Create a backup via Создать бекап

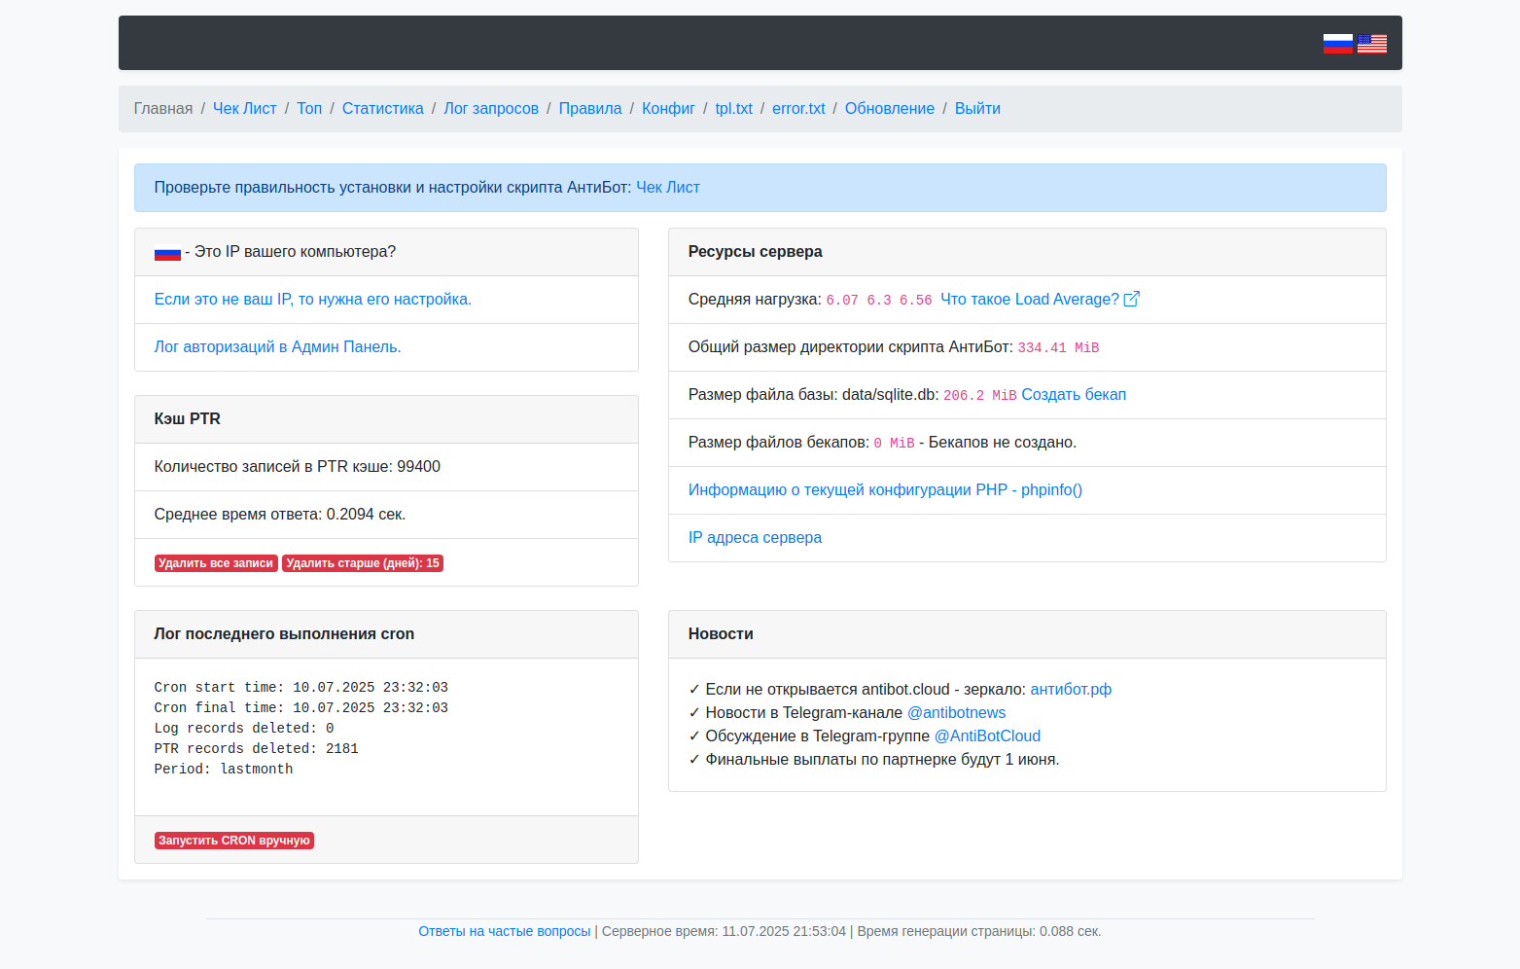point(1074,394)
